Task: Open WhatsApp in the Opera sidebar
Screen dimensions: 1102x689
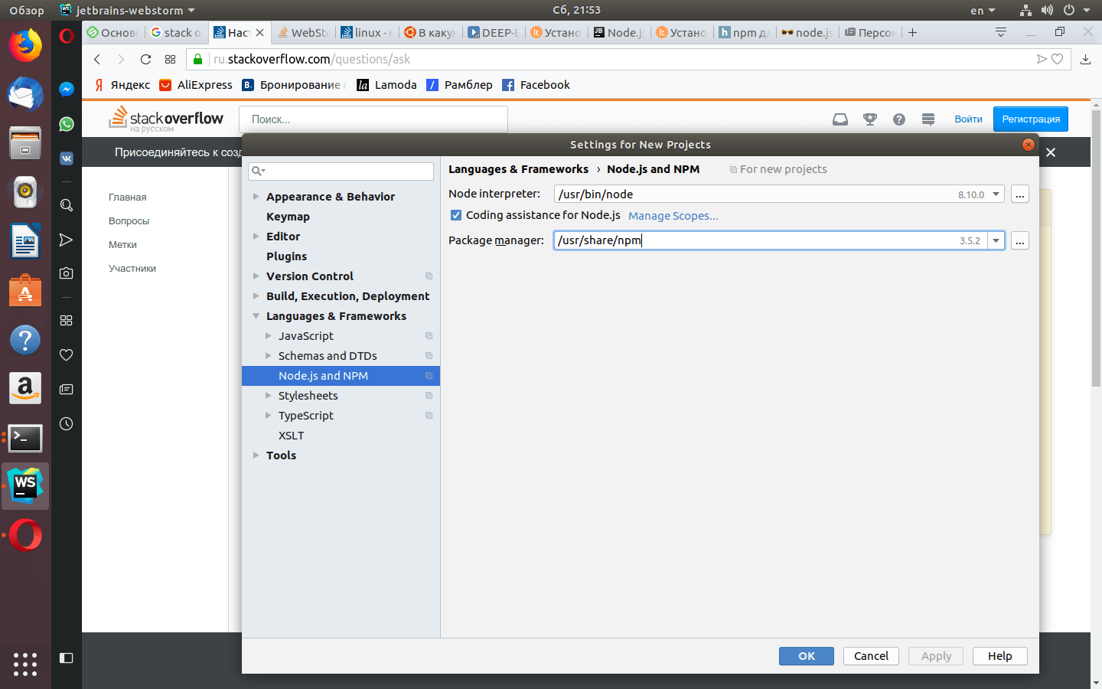Action: [67, 123]
